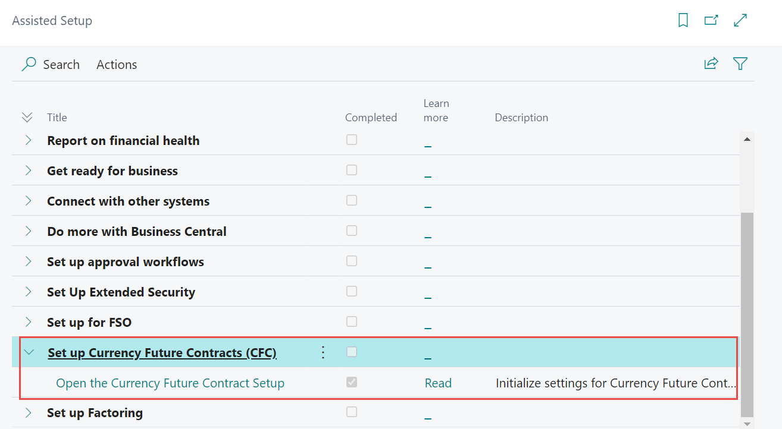Open the Currency Future Contract Setup link
This screenshot has height=429, width=782.
(170, 383)
